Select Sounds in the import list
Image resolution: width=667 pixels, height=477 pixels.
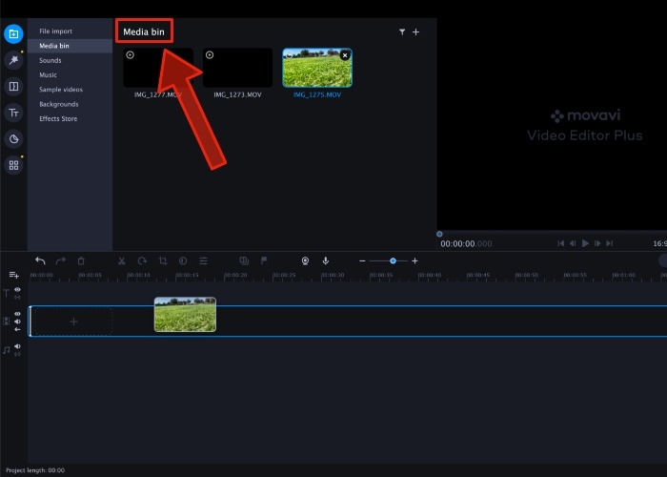tap(51, 60)
